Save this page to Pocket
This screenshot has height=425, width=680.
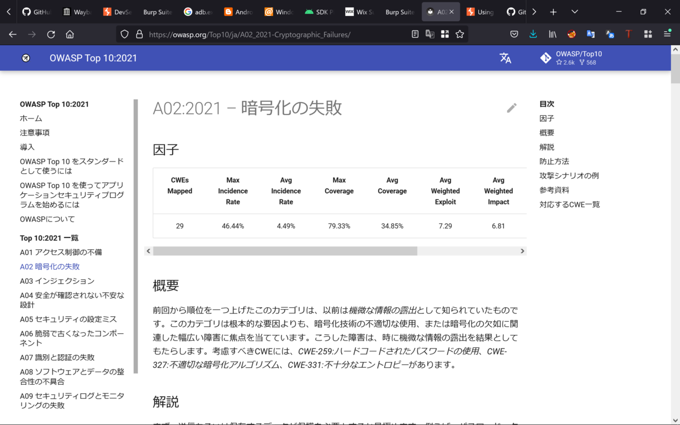514,34
